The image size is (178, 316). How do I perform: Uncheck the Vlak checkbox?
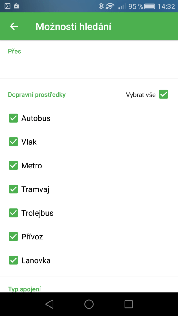[13, 142]
